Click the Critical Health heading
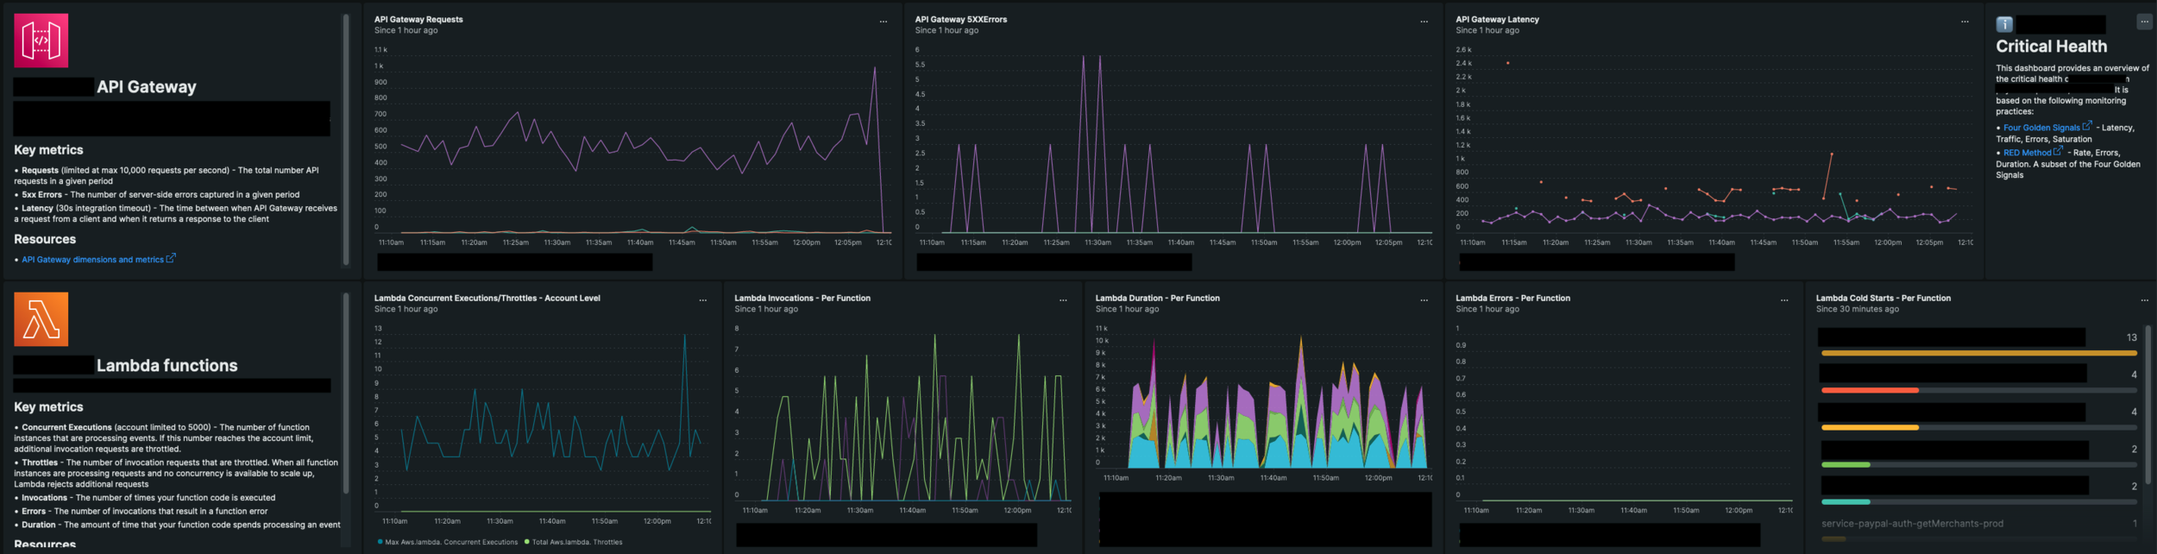2157x554 pixels. coord(2051,47)
